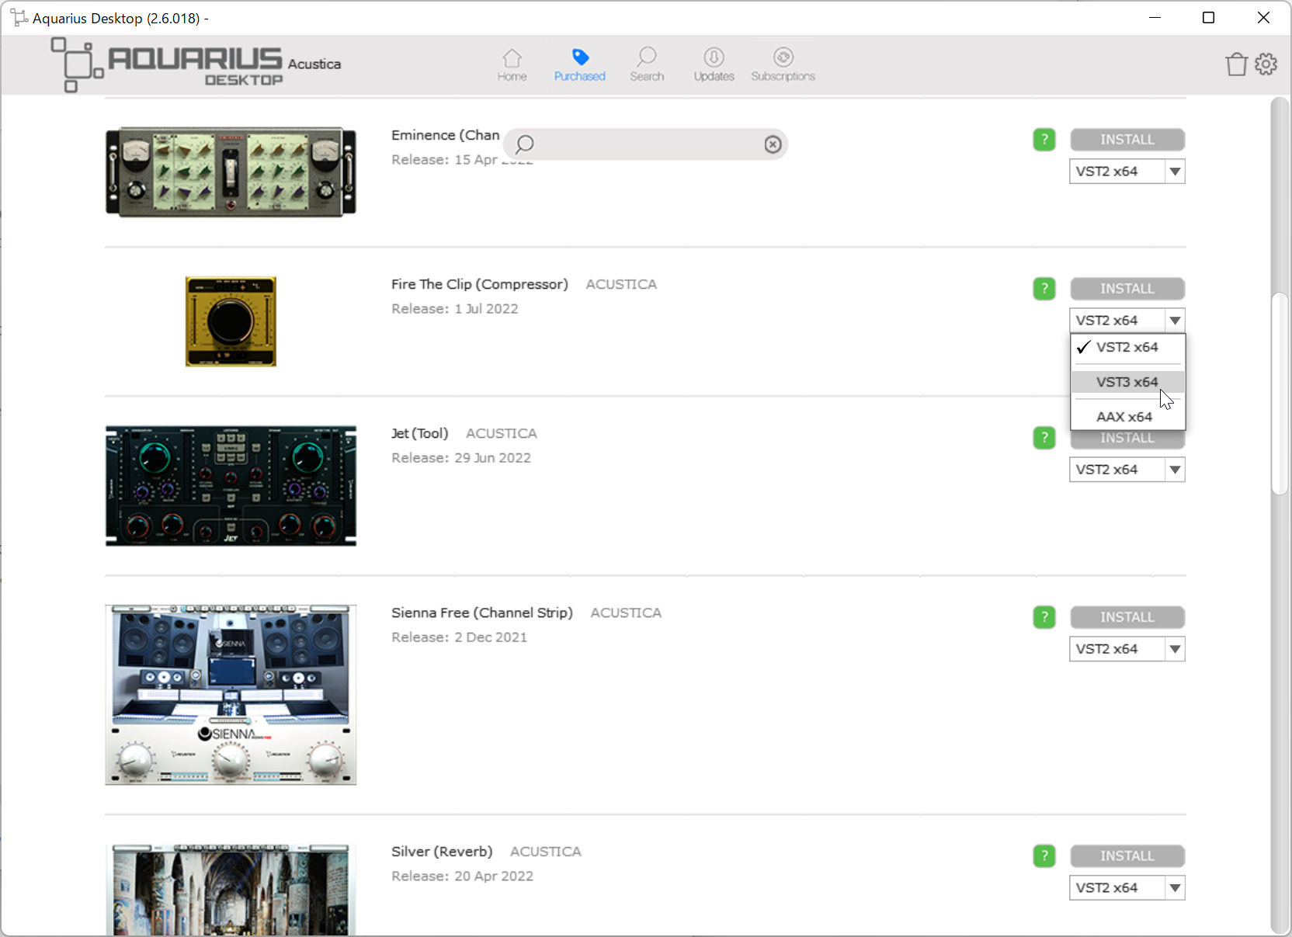Open the trash bin icon
Viewport: 1292px width, 937px height.
tap(1236, 64)
